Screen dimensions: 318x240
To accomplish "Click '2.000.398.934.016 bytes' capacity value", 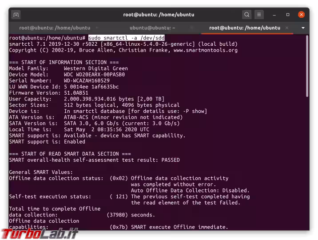I will pyautogui.click(x=99, y=99).
